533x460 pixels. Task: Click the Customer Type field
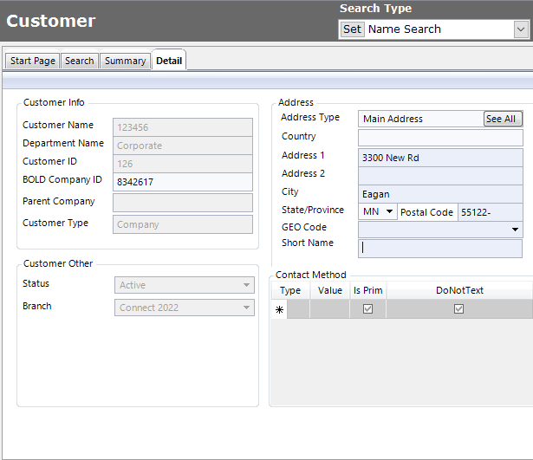click(183, 224)
